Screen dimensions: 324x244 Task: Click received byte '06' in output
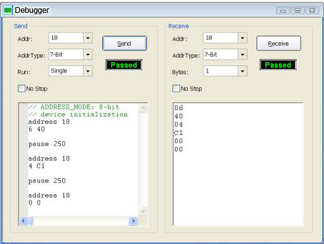click(179, 108)
